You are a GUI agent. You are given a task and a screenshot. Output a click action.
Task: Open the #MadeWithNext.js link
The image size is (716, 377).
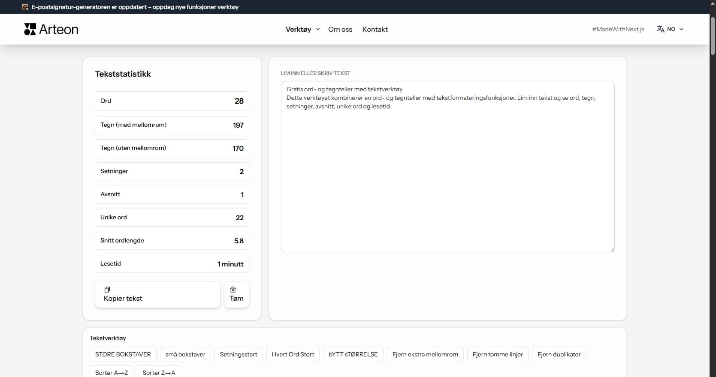click(x=618, y=29)
